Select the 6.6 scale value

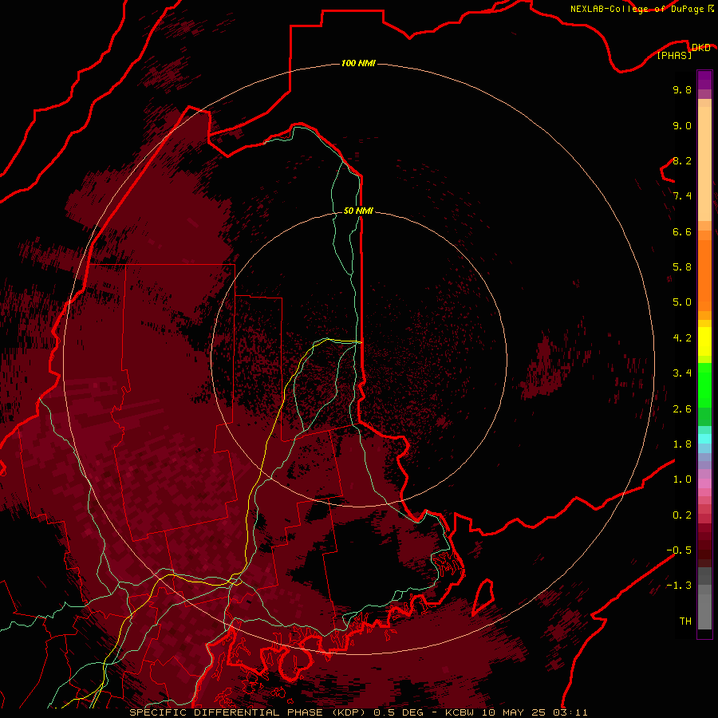click(682, 231)
